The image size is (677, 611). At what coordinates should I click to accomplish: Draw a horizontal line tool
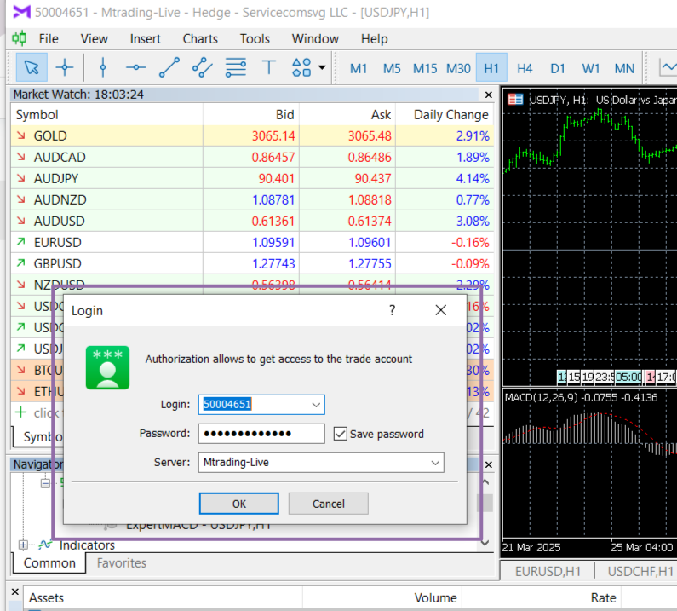[x=135, y=67]
